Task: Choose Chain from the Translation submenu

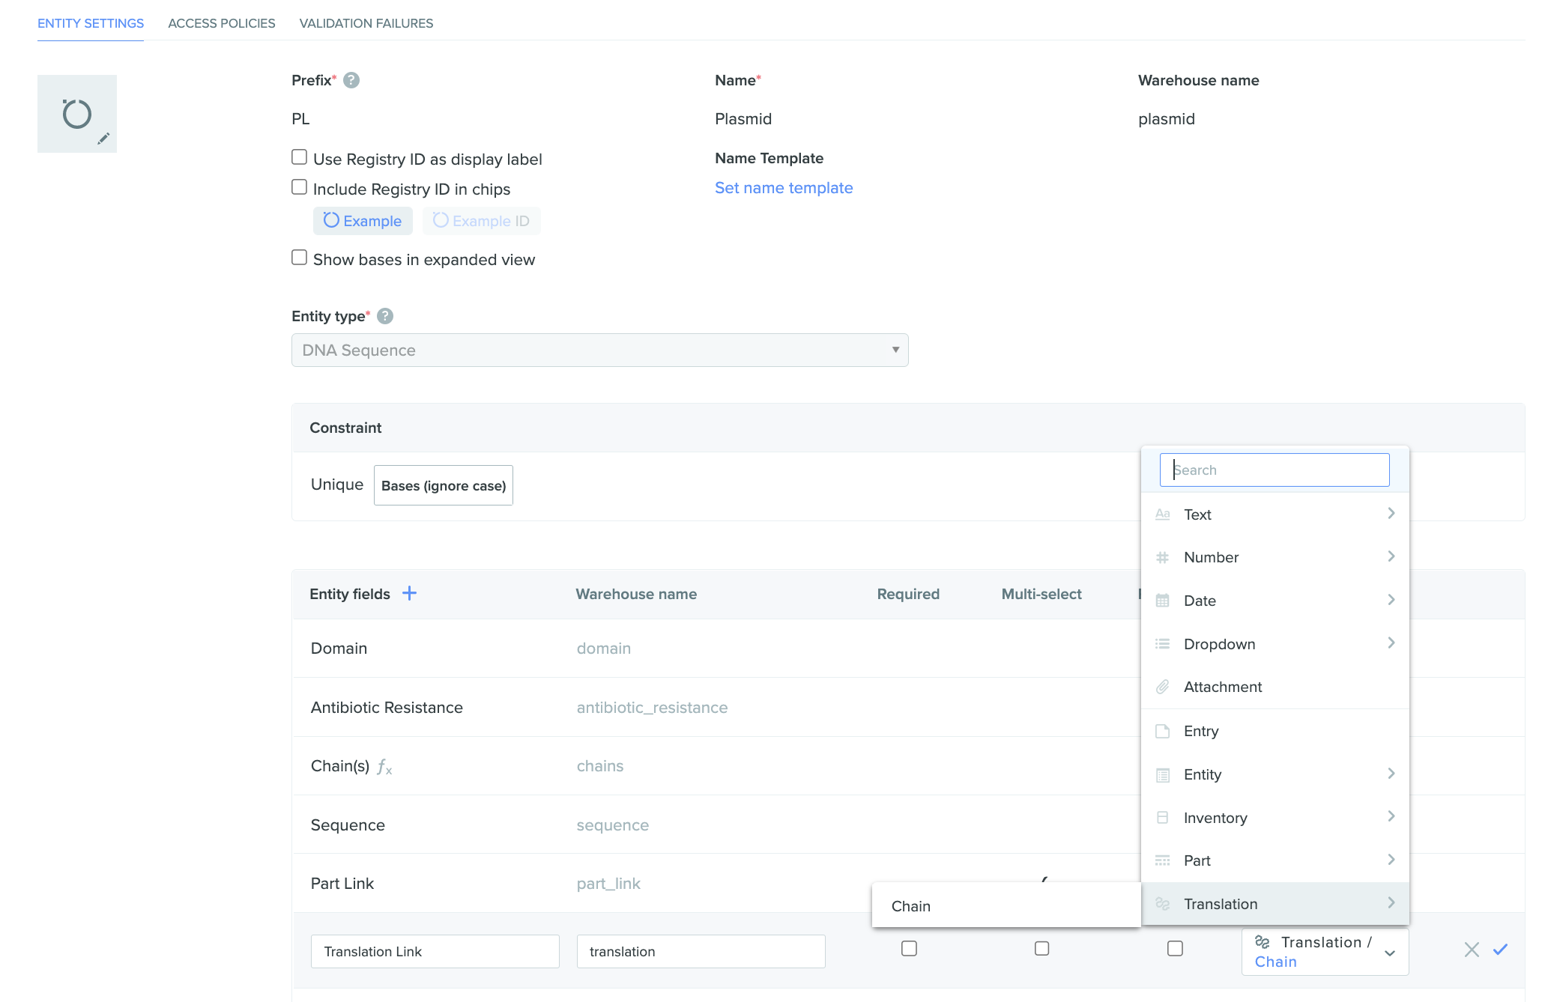Action: (x=911, y=906)
